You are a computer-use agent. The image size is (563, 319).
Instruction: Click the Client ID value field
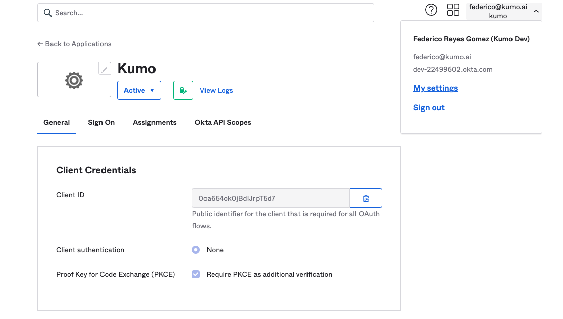click(271, 198)
